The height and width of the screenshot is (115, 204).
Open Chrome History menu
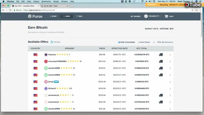36,1
